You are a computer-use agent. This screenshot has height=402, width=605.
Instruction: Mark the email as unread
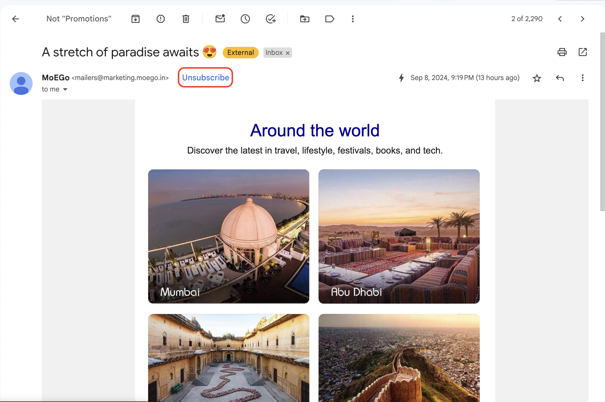220,19
